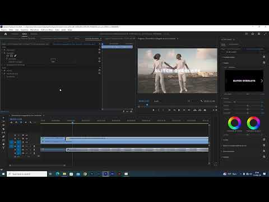This screenshot has width=269, height=202.
Task: Click the taskbar search box
Action: pos(27,174)
